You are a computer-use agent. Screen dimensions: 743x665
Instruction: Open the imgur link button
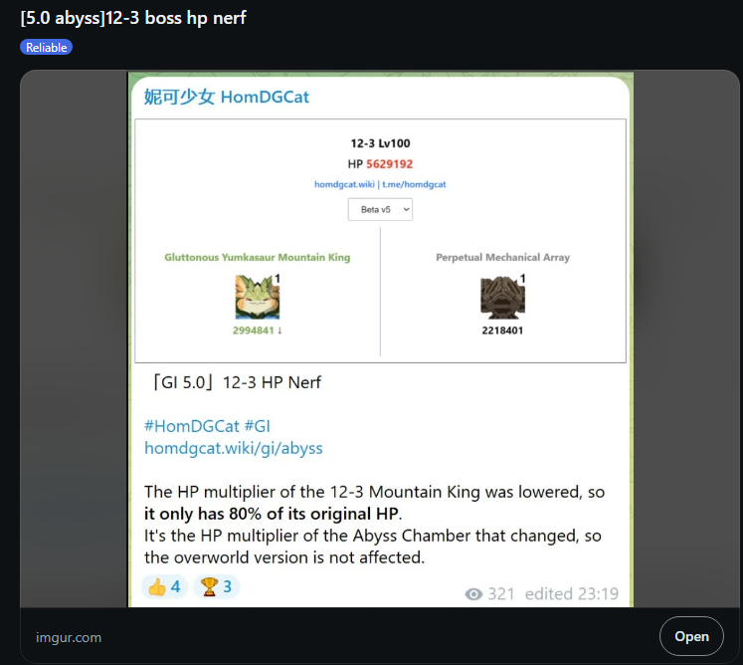pyautogui.click(x=691, y=636)
